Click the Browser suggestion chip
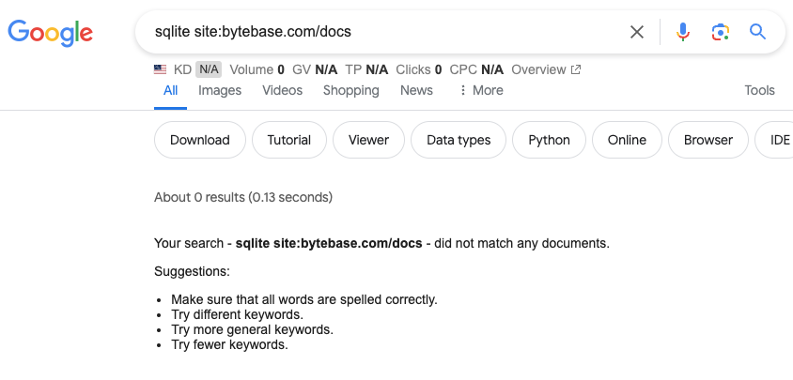Screen dimensions: 793x380 coord(707,140)
